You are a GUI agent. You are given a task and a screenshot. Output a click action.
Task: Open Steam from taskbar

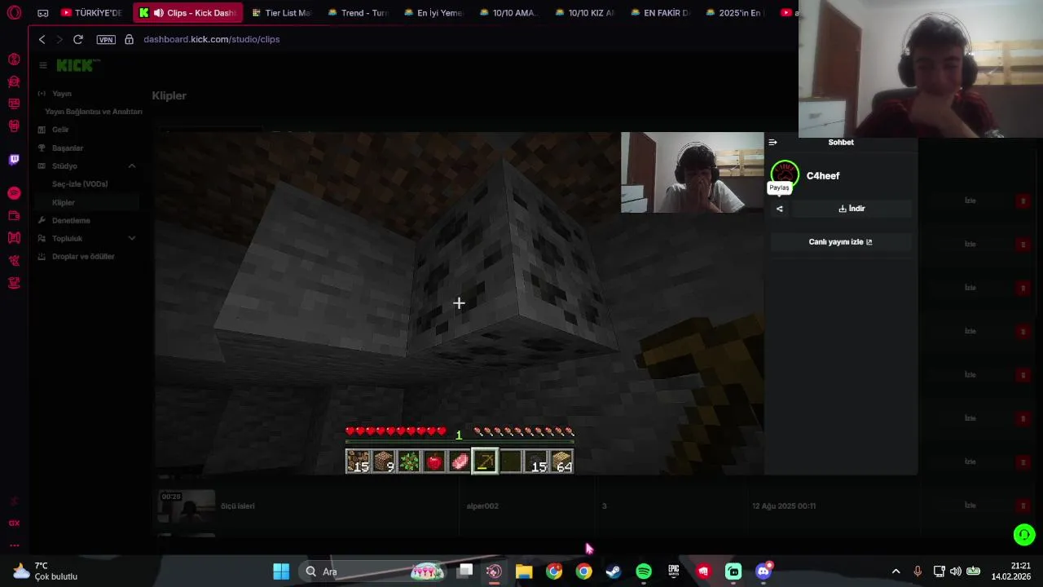[614, 572]
